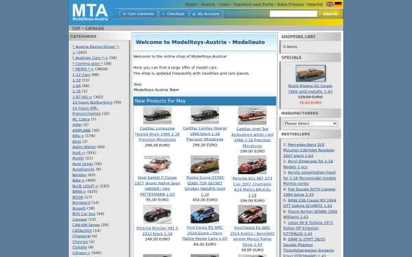Open Ford Fiesta RS WRC 2016 image
Viewport: 412px width, 257px height.
tap(205, 214)
